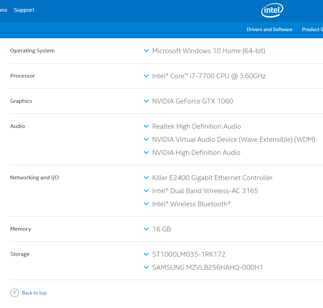Click the 16 GB memory value
The image size is (323, 308).
[161, 229]
